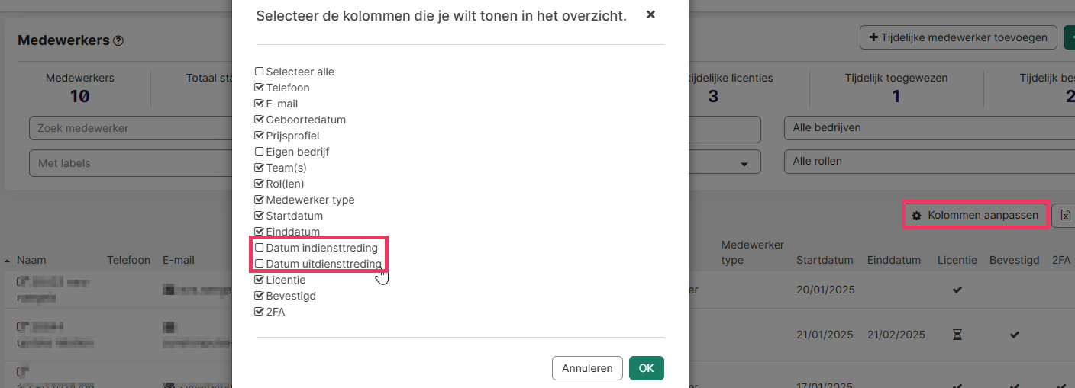Uncheck the Geboortedatum column checkbox
Screen dimensions: 1075x388
click(x=260, y=120)
